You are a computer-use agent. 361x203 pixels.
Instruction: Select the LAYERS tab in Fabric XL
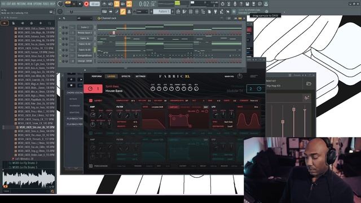[111, 76]
